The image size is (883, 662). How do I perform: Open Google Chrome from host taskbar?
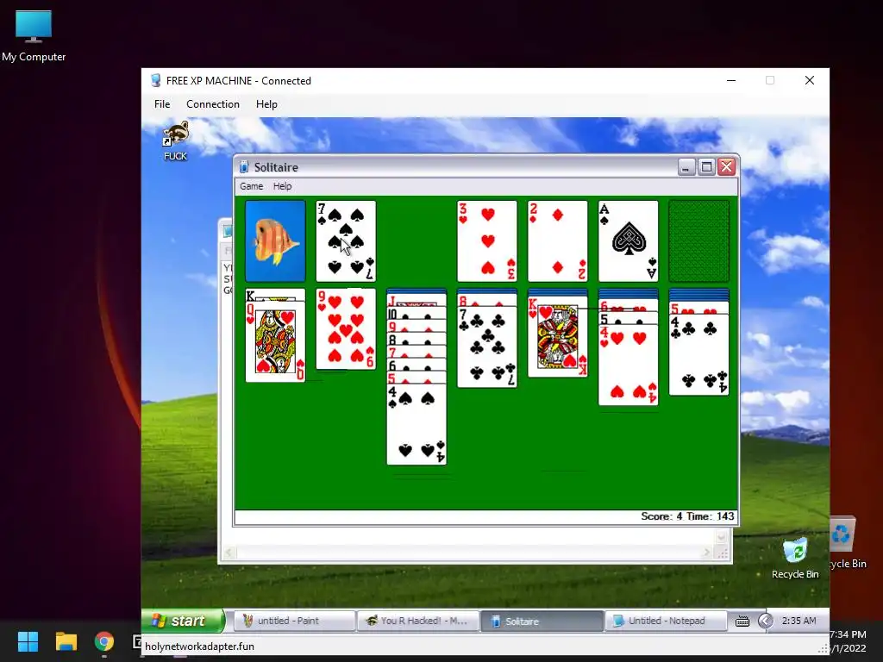click(x=104, y=641)
